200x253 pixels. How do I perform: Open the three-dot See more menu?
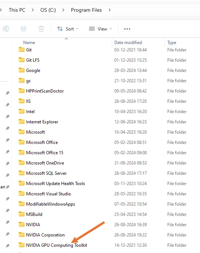coord(127,29)
